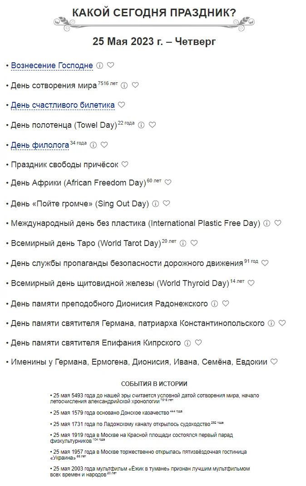Image resolution: width=306 pixels, height=486 pixels.
Task: Open the День счастливого билетика link
Action: click(63, 105)
